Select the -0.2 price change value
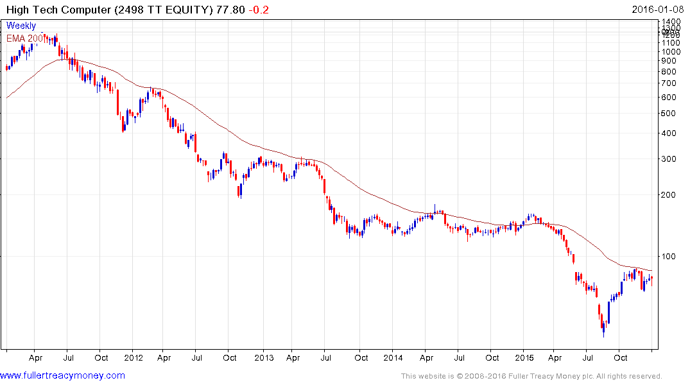Screen dimensions: 690x385 click(x=259, y=10)
